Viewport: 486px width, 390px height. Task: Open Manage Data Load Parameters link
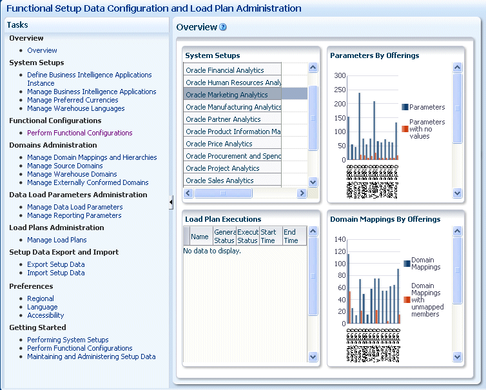[x=75, y=207]
